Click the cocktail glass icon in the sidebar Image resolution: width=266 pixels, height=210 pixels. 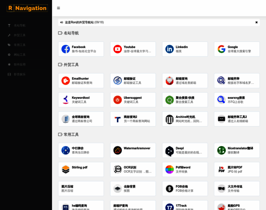tap(9, 26)
